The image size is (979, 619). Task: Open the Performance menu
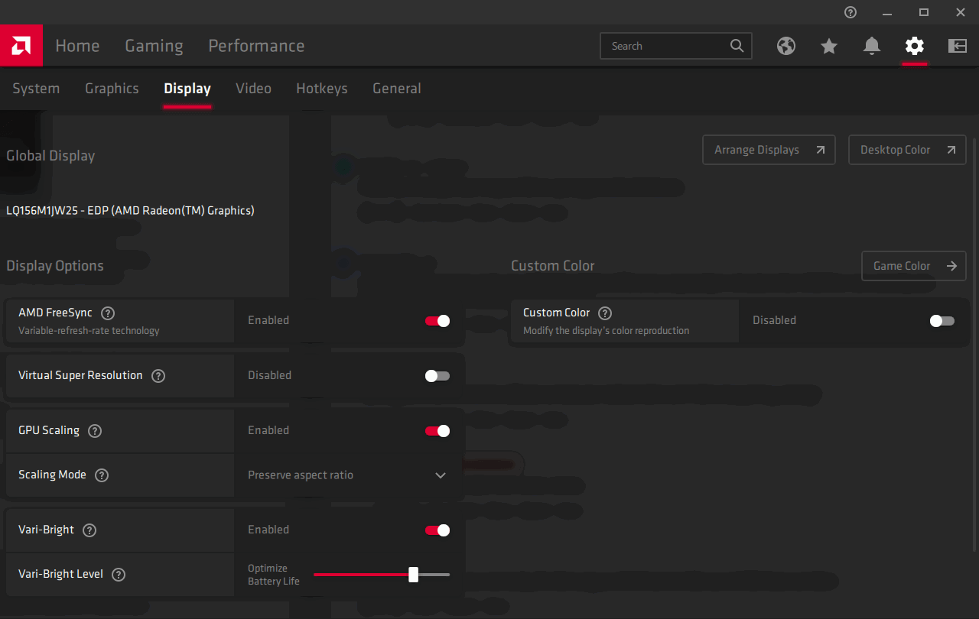click(x=256, y=46)
